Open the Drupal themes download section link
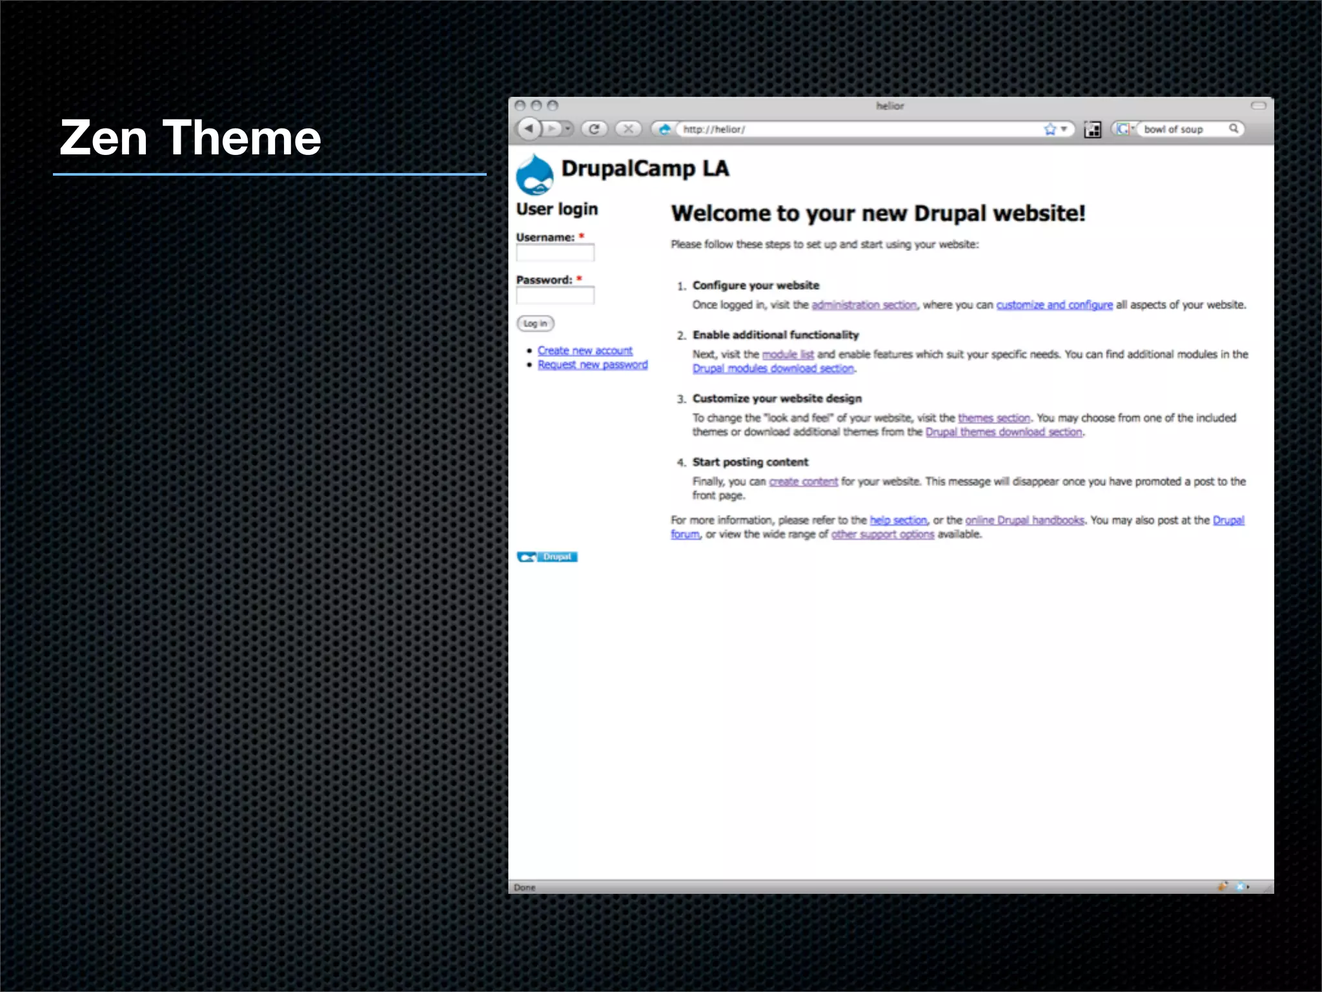Image resolution: width=1322 pixels, height=992 pixels. [1004, 432]
